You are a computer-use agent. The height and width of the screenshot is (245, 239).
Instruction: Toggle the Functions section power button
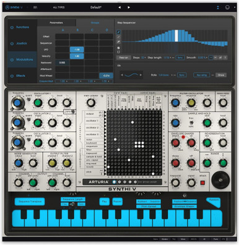(12, 27)
